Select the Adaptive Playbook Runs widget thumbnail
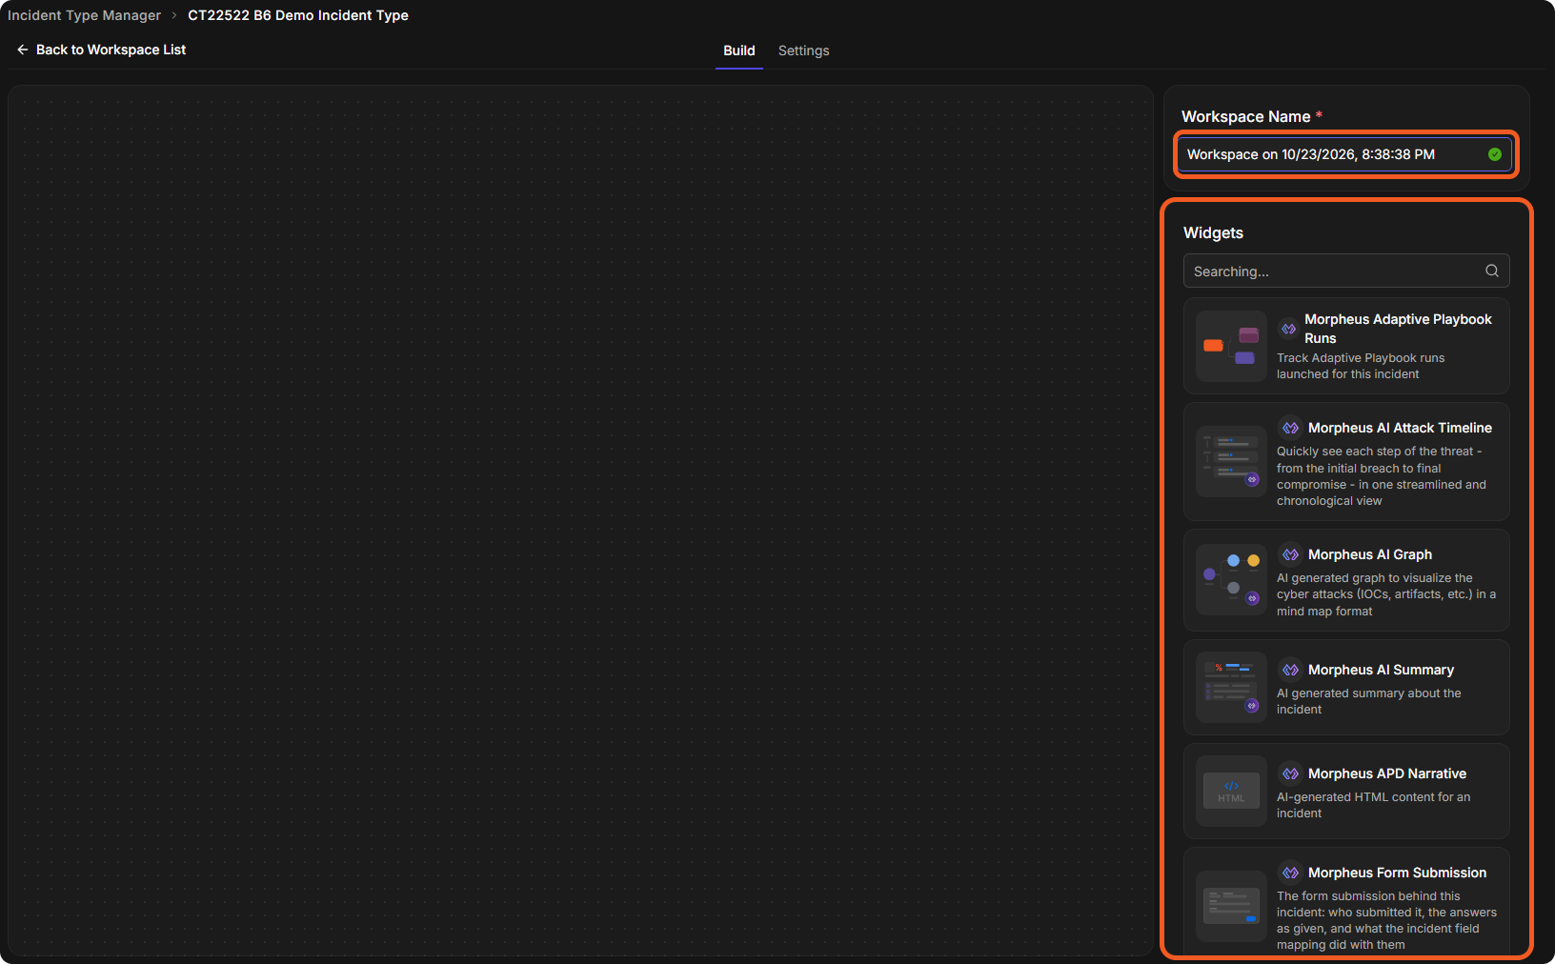This screenshot has height=964, width=1555. coord(1231,346)
